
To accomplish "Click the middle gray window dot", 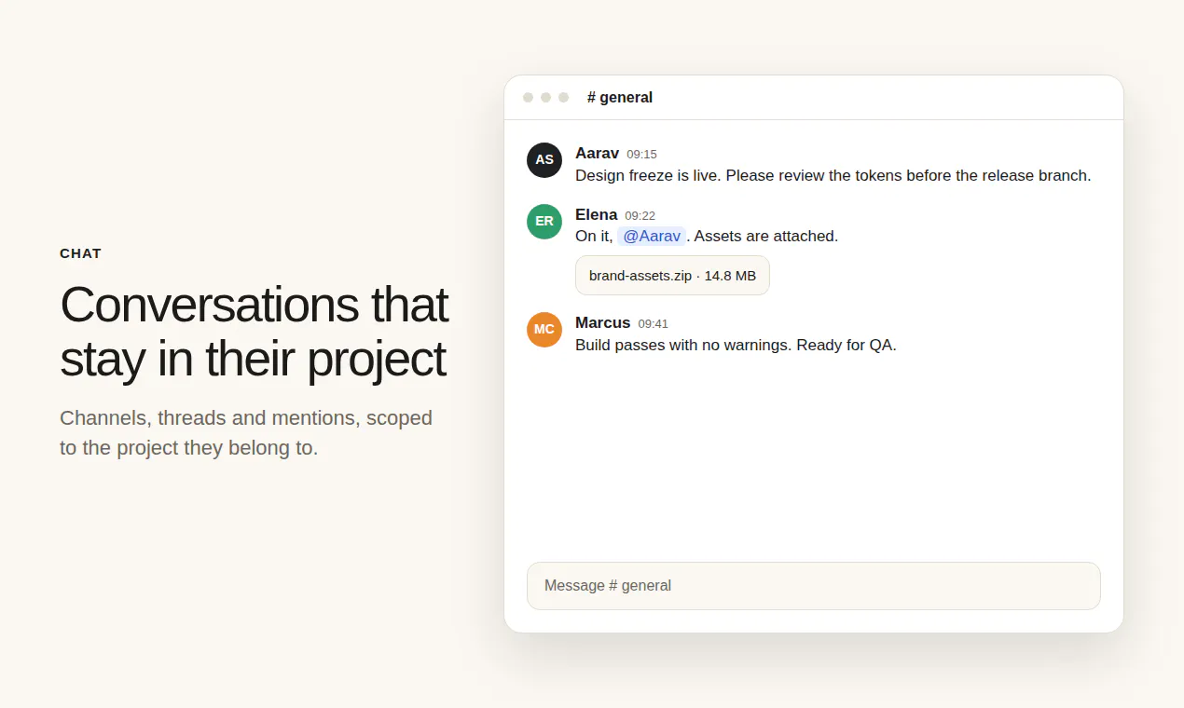I will (546, 98).
